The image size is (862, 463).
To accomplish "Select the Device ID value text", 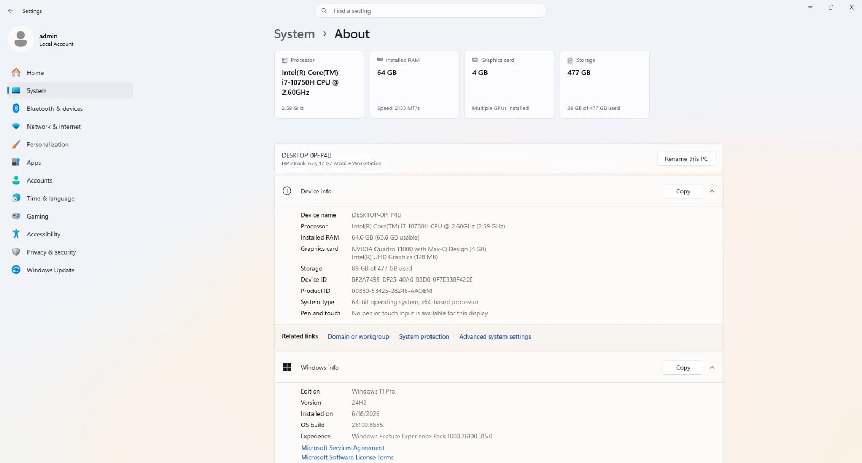I will 412,279.
